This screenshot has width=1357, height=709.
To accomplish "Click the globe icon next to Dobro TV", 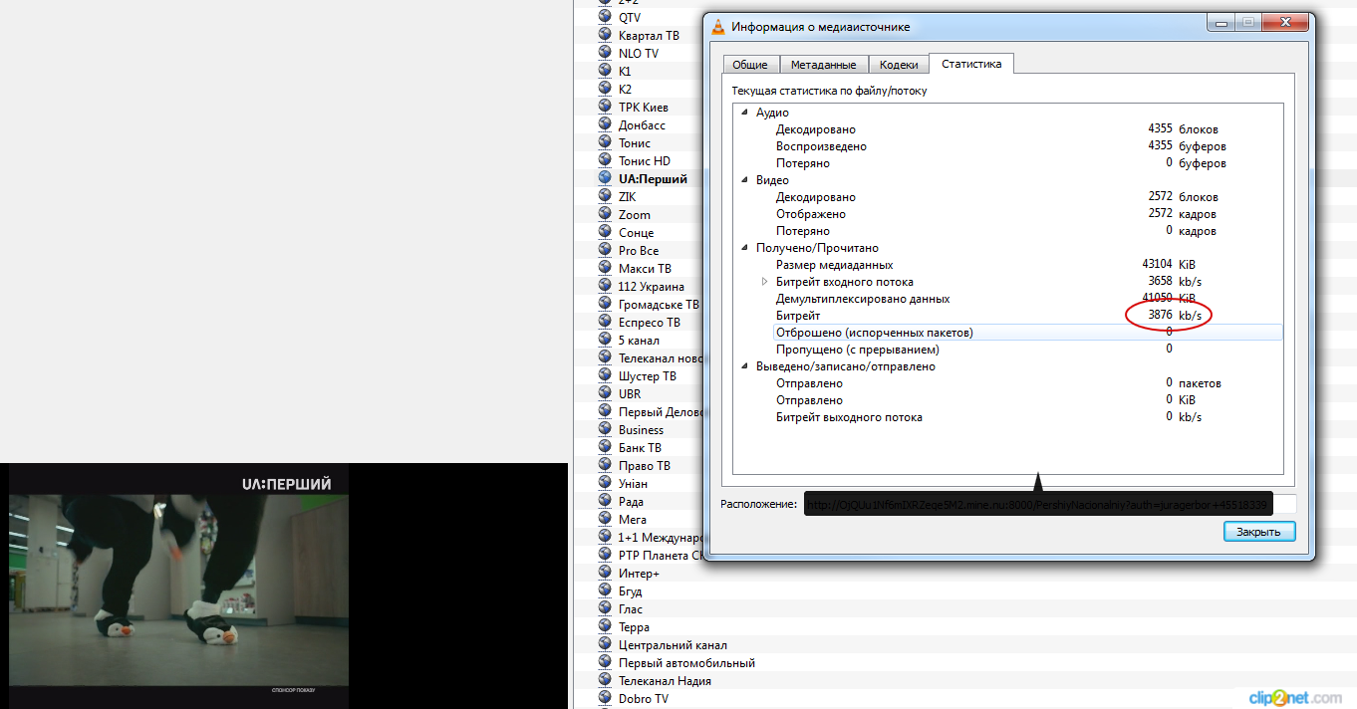I will pos(605,698).
